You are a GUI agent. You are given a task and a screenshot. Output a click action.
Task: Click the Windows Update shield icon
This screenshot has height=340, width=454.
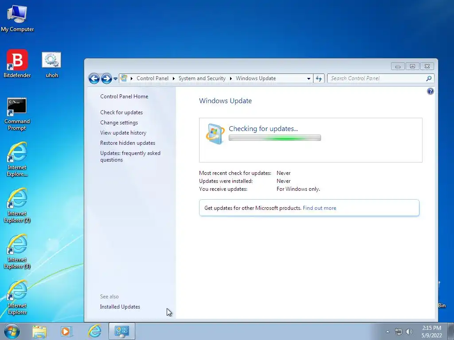coord(215,134)
